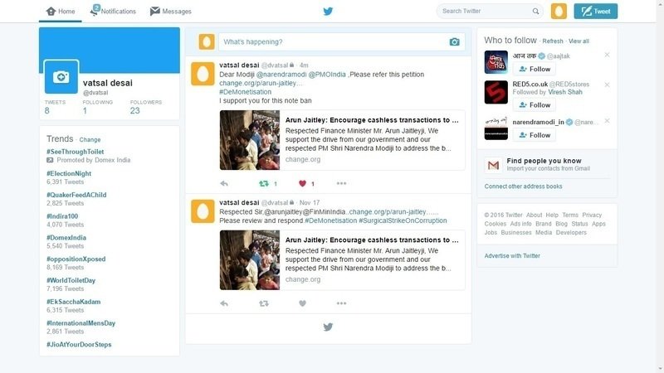This screenshot has width=664, height=373.
Task: Unlike the first tweet via red heart
Action: (x=303, y=183)
